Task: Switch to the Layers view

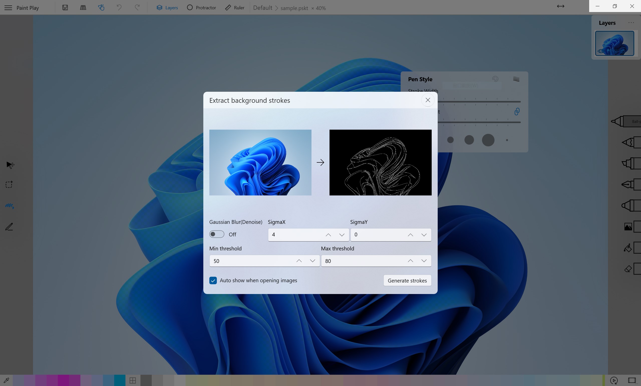Action: [167, 8]
